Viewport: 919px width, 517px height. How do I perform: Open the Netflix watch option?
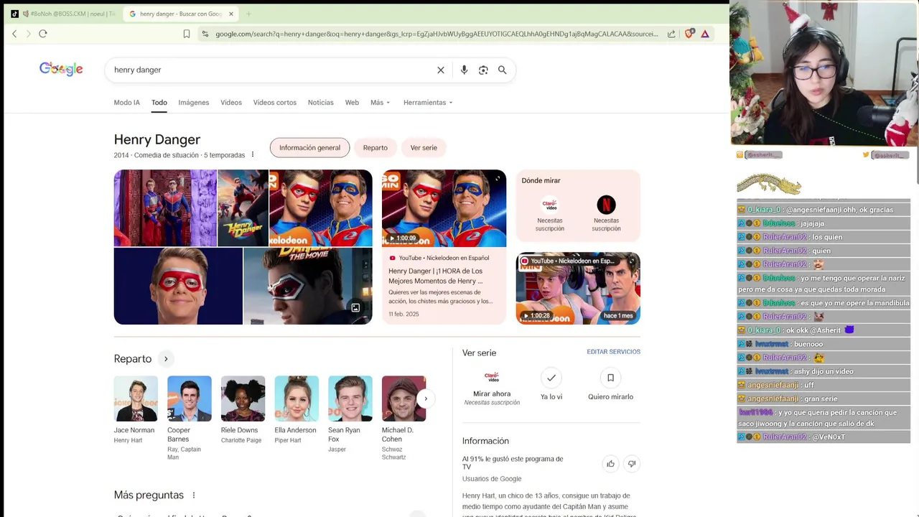pyautogui.click(x=606, y=214)
